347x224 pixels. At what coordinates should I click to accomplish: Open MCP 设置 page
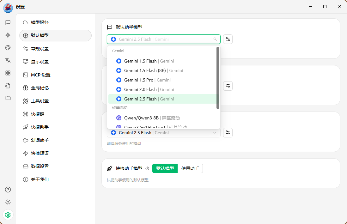[x=55, y=75]
